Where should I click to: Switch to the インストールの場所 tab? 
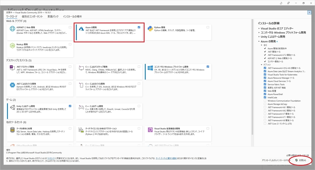pyautogui.click(x=72, y=16)
